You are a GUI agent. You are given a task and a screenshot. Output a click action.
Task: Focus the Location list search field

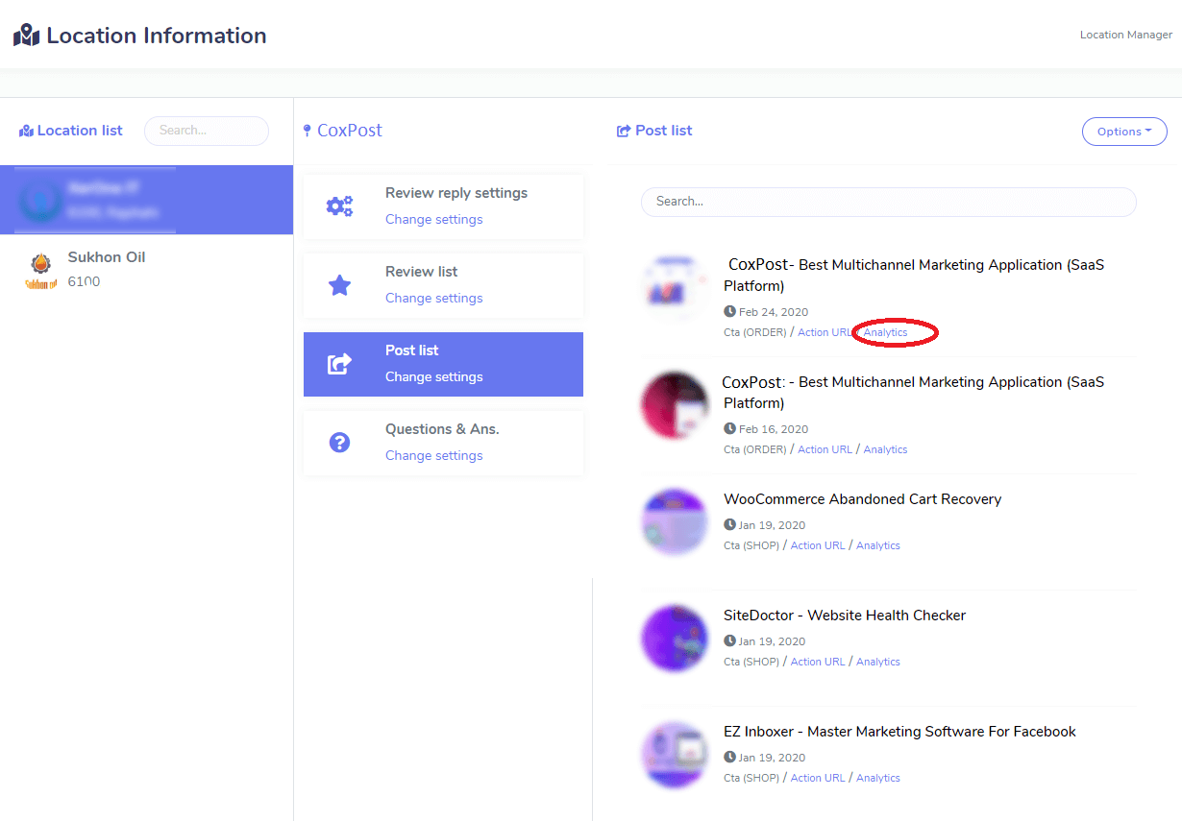pos(206,131)
